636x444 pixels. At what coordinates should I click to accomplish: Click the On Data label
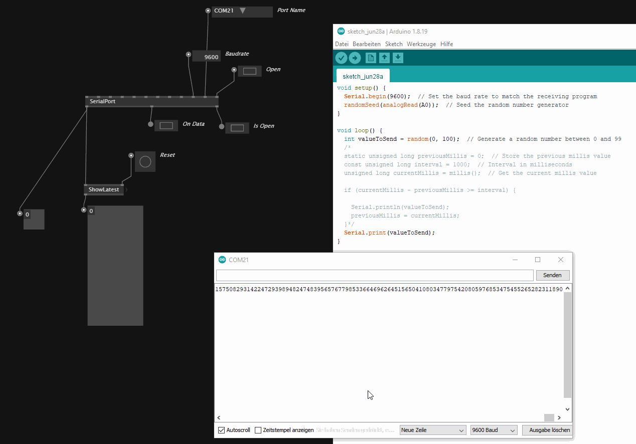click(x=194, y=124)
